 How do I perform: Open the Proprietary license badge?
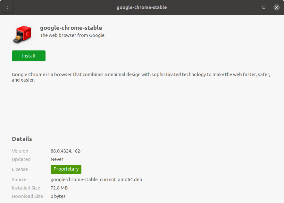66,169
